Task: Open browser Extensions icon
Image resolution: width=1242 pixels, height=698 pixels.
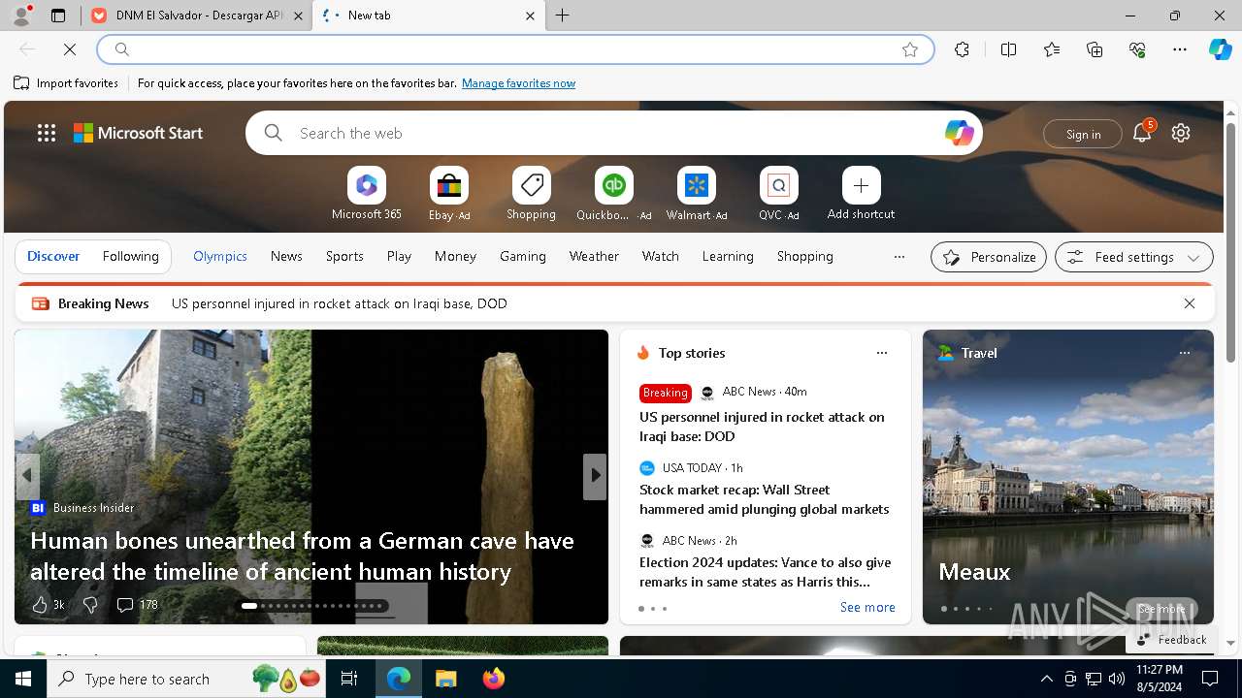Action: (962, 49)
